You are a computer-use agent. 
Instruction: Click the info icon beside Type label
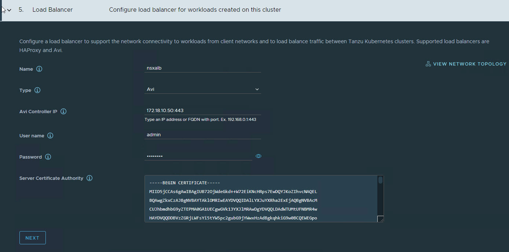coord(37,90)
